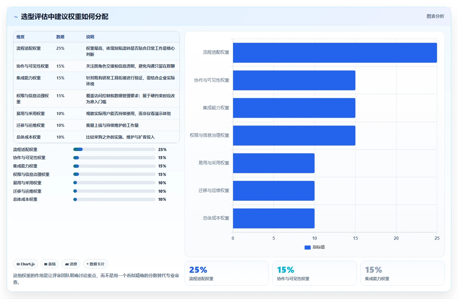458x299 pixels.
Task: Open the 25% 流程适配权重 data card
Action: pyautogui.click(x=226, y=273)
